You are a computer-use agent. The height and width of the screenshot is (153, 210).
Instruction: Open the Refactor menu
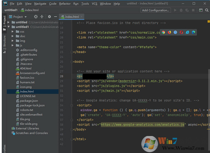pos(65,3)
